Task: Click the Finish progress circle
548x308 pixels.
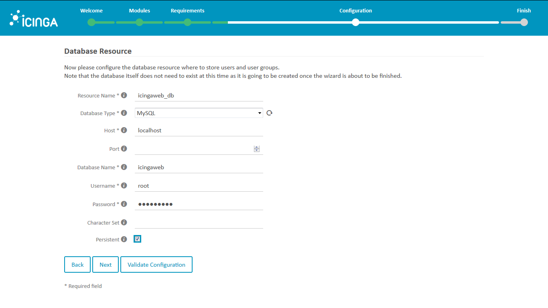Action: click(x=524, y=22)
